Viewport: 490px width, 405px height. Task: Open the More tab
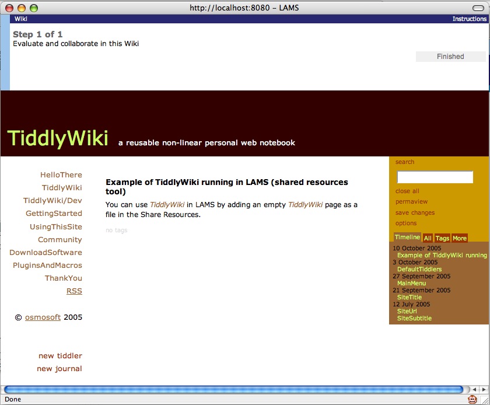[459, 238]
